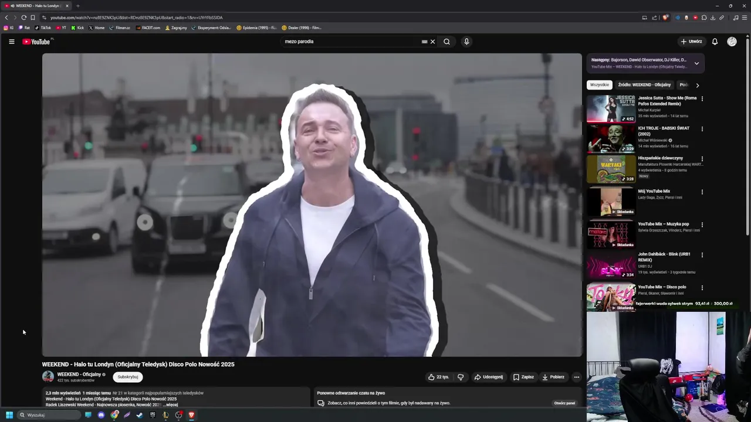751x422 pixels.
Task: Run search with the magnifier button
Action: (446, 42)
